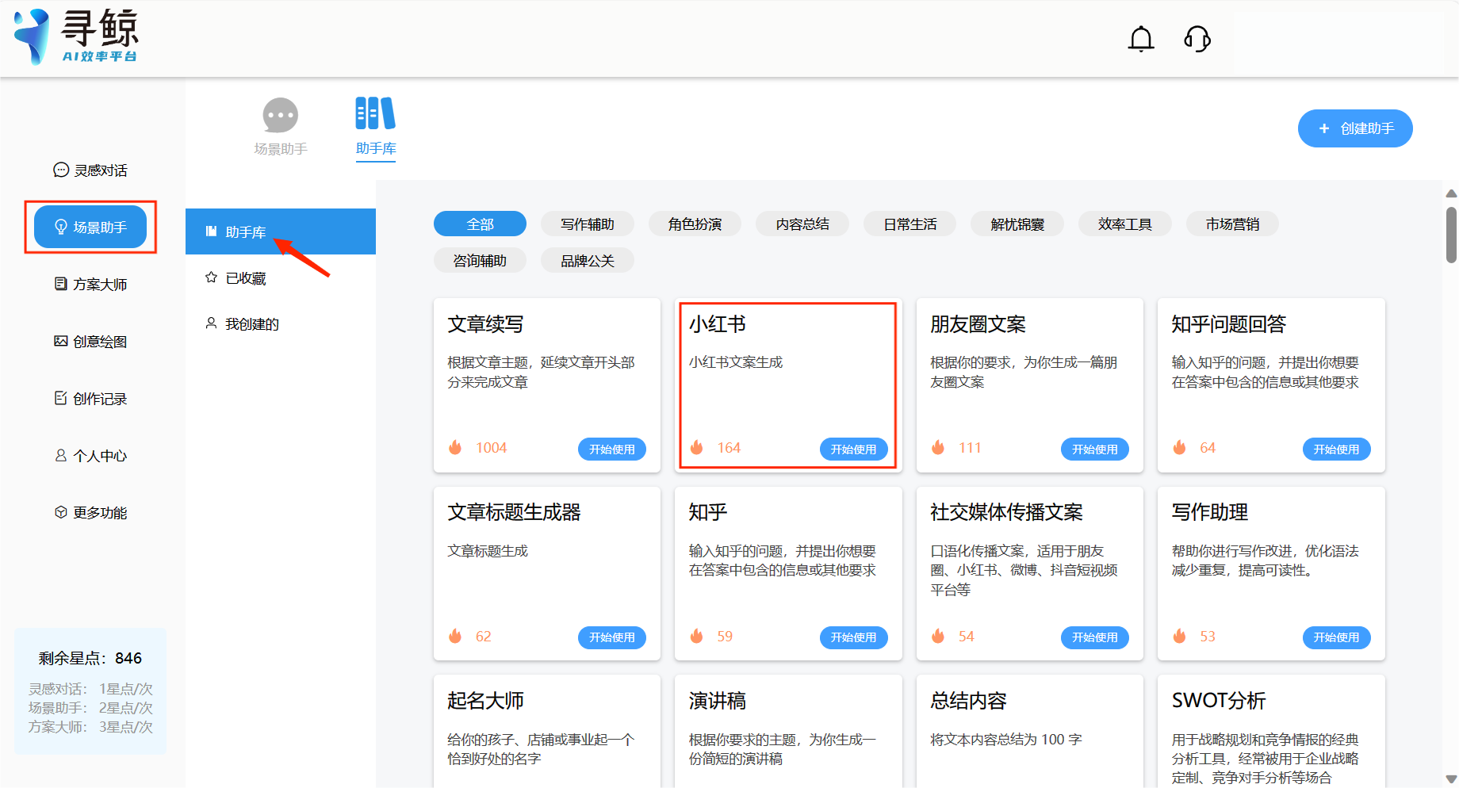Click the scrollbar down arrow
Image resolution: width=1459 pixels, height=788 pixels.
[x=1451, y=779]
